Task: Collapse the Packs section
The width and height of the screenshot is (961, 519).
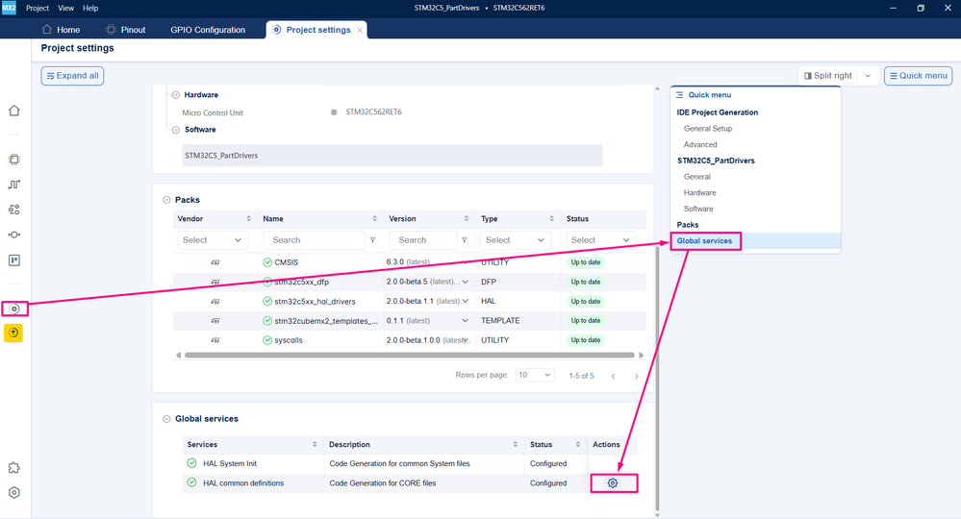Action: point(166,200)
